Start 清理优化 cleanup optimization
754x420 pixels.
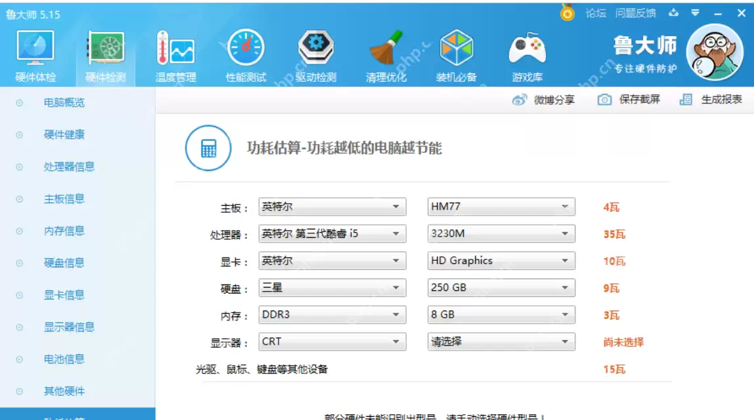click(x=385, y=56)
